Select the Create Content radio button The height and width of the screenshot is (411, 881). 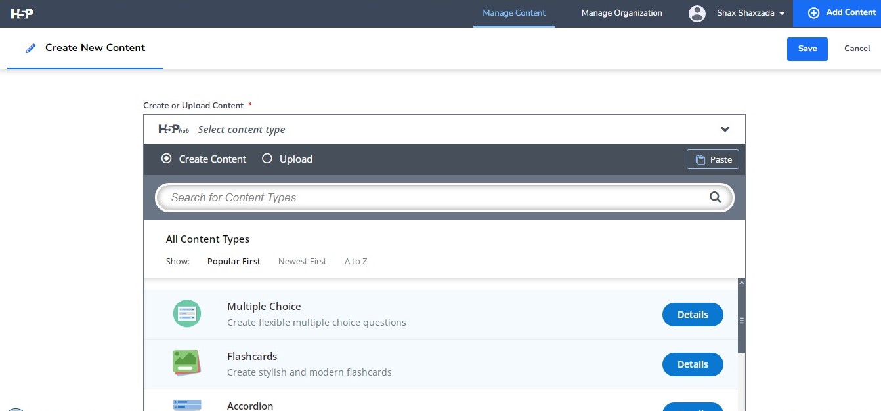167,159
